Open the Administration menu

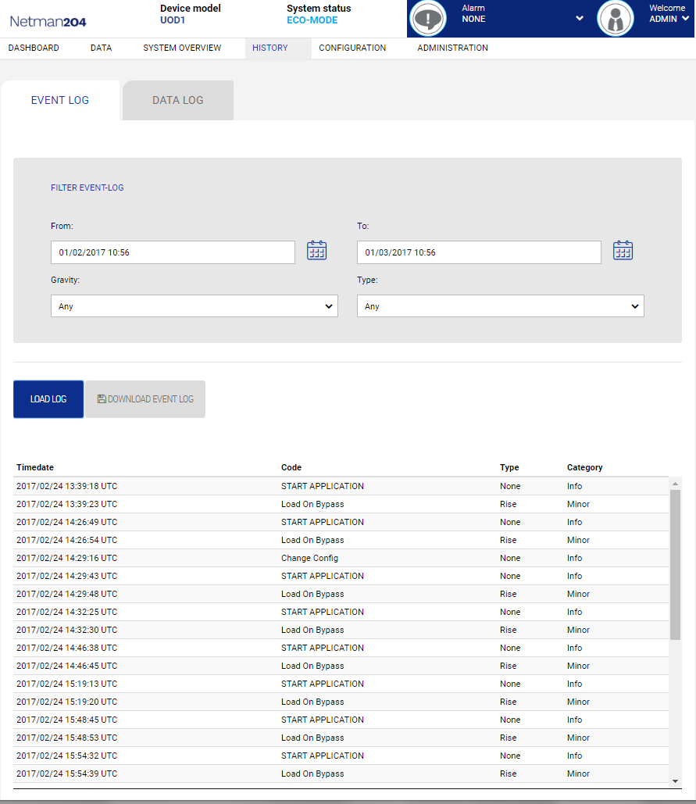tap(452, 48)
